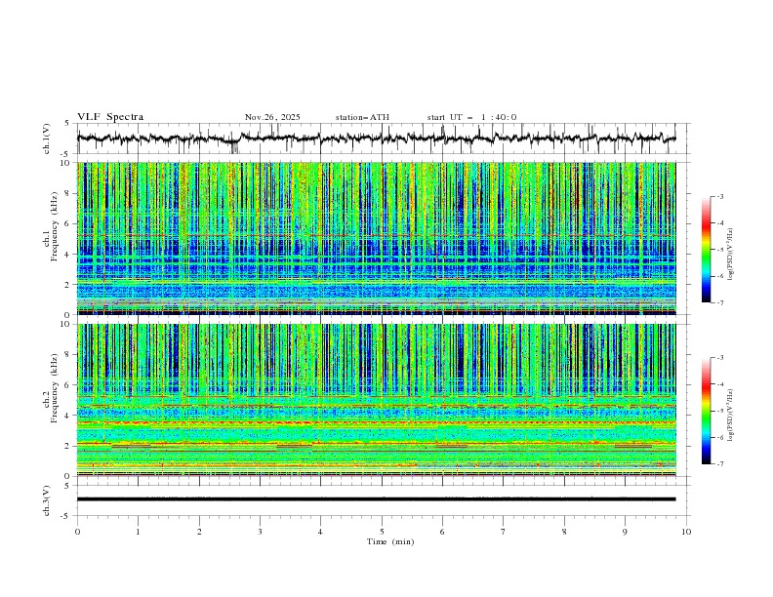The image size is (773, 597).
Task: Click the VLF Spectra title text
Action: 110,117
